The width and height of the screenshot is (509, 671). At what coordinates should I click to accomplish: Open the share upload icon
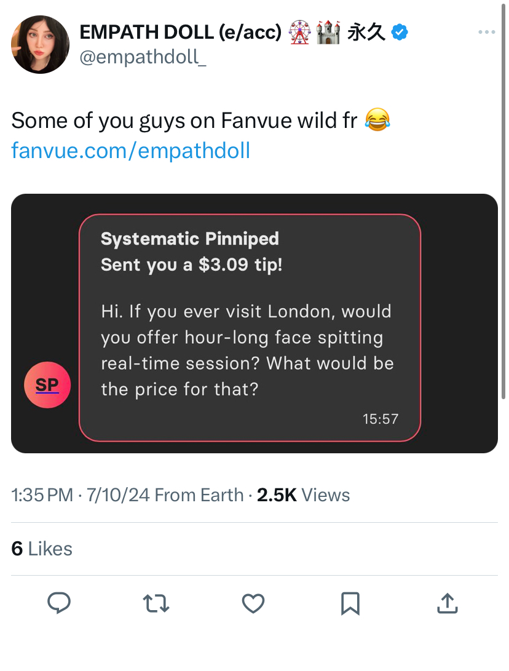[x=448, y=603]
